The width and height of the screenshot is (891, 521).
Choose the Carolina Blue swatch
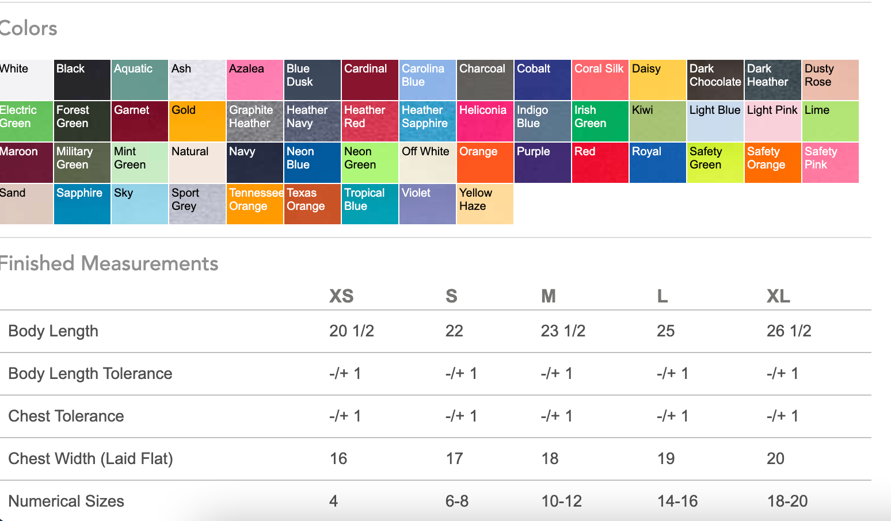[x=428, y=80]
